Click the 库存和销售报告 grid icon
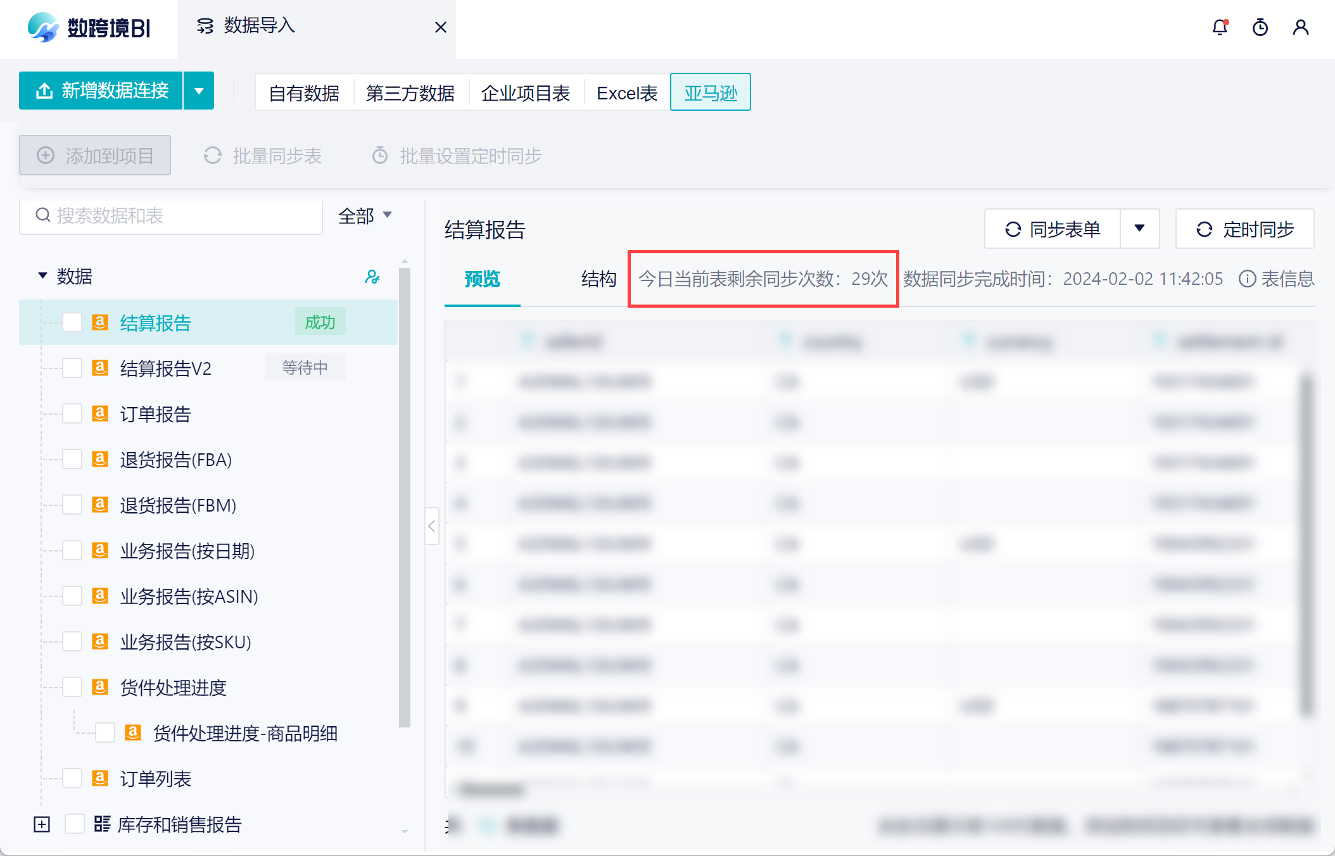This screenshot has width=1335, height=856. click(102, 824)
